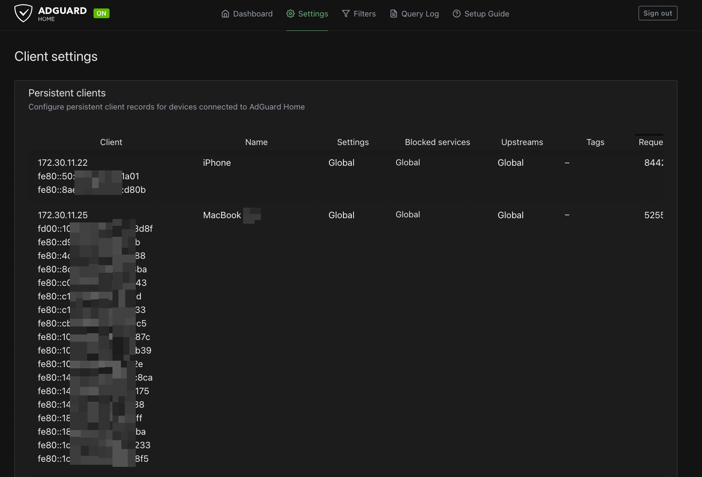Click the Filters funnel icon

pyautogui.click(x=346, y=14)
